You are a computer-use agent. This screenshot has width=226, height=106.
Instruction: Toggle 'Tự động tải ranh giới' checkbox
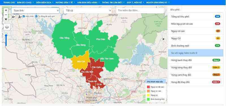36,16
